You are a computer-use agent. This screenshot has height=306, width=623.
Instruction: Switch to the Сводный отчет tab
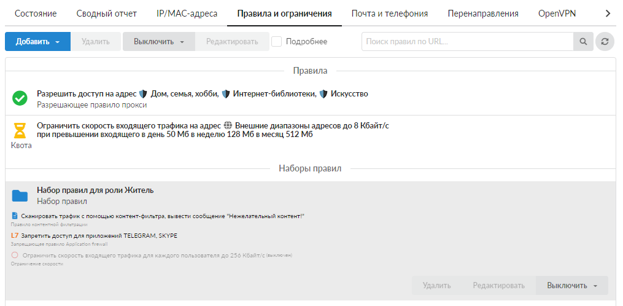107,14
